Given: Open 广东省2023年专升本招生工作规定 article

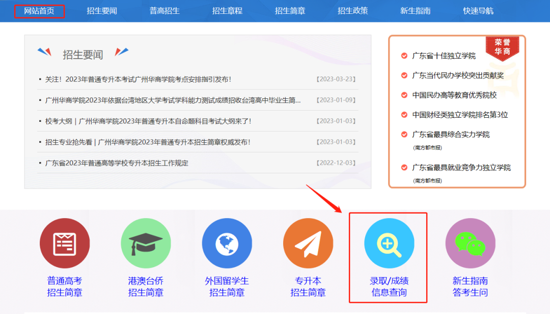Looking at the screenshot, I should tap(117, 163).
